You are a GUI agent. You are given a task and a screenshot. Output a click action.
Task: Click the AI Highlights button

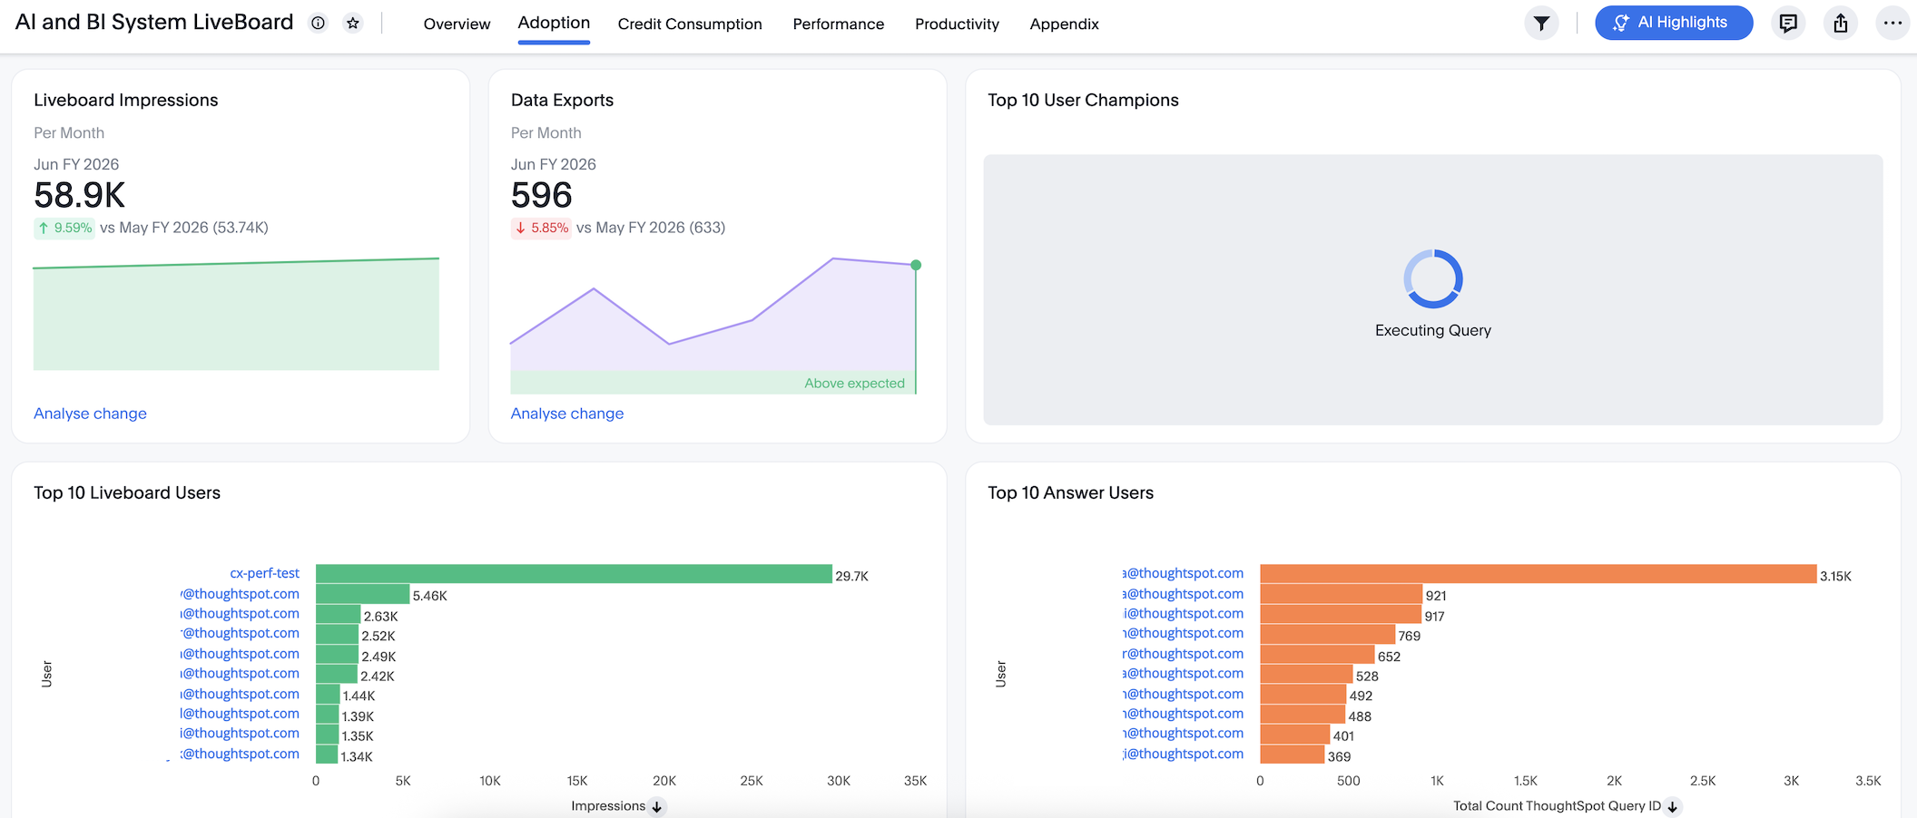(x=1673, y=23)
